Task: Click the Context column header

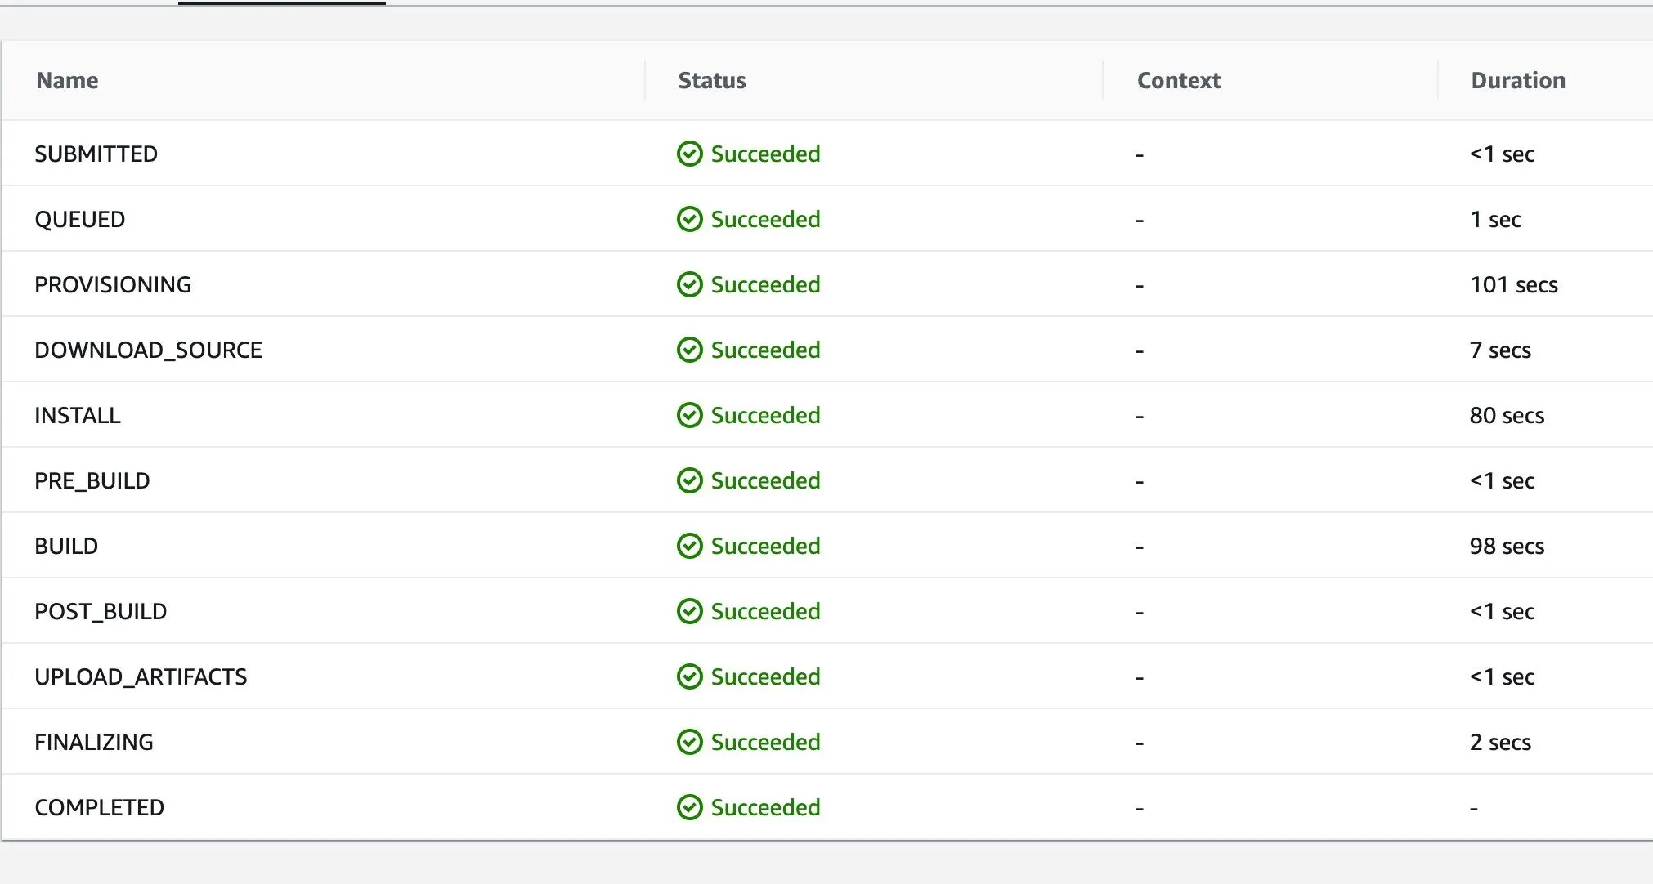Action: click(x=1178, y=80)
